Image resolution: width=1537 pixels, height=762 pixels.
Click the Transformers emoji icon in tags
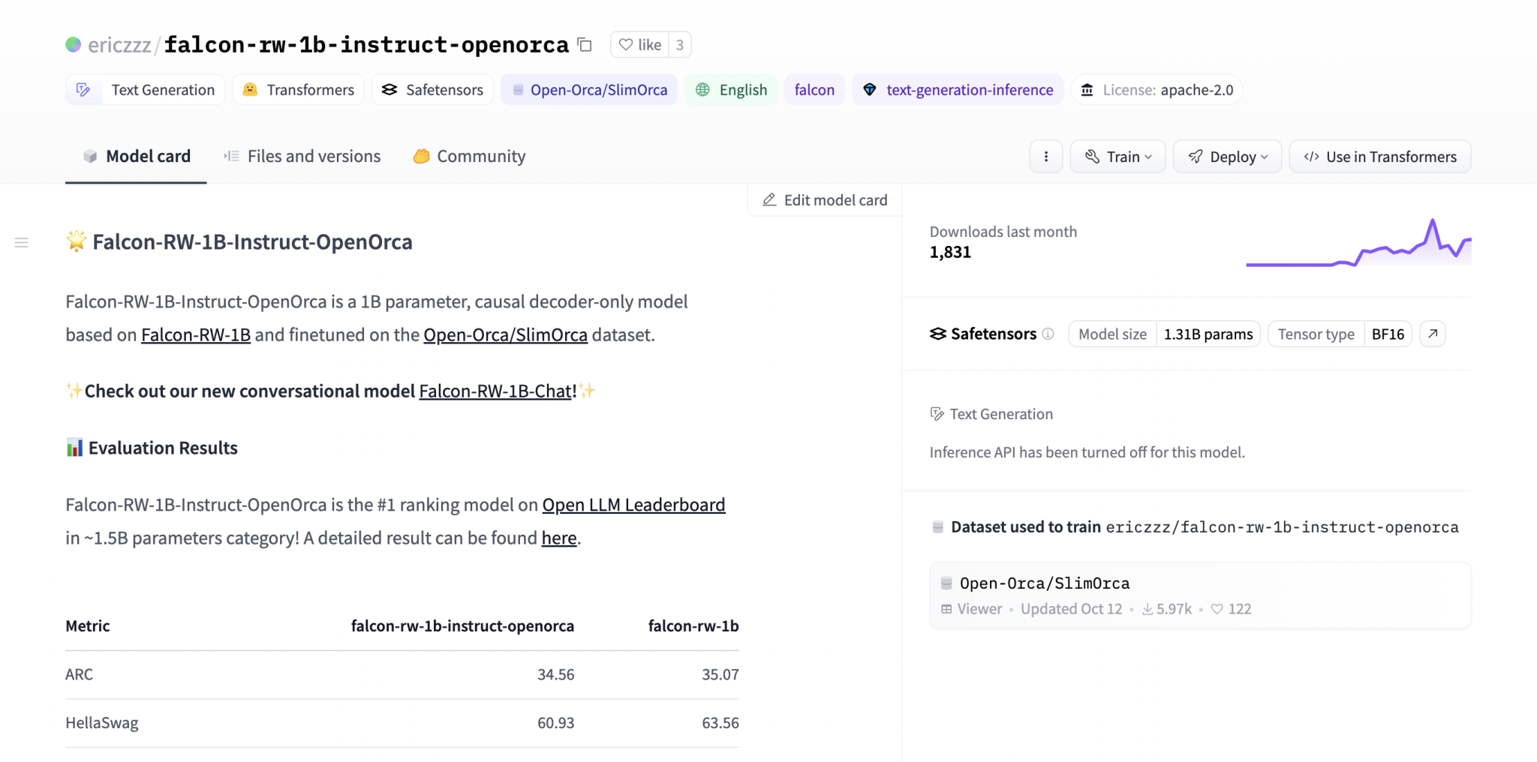coord(248,89)
